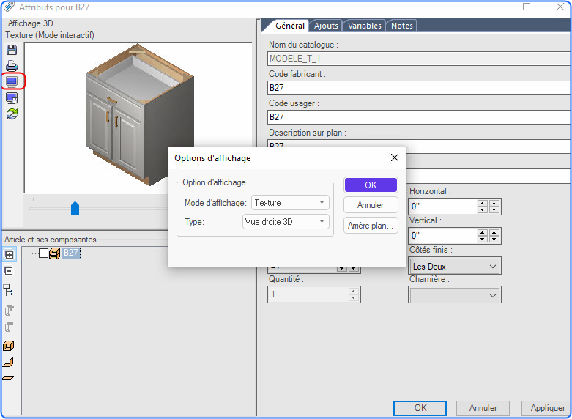Click the blue slider handle under 3D view
This screenshot has height=419, width=572.
[75, 209]
